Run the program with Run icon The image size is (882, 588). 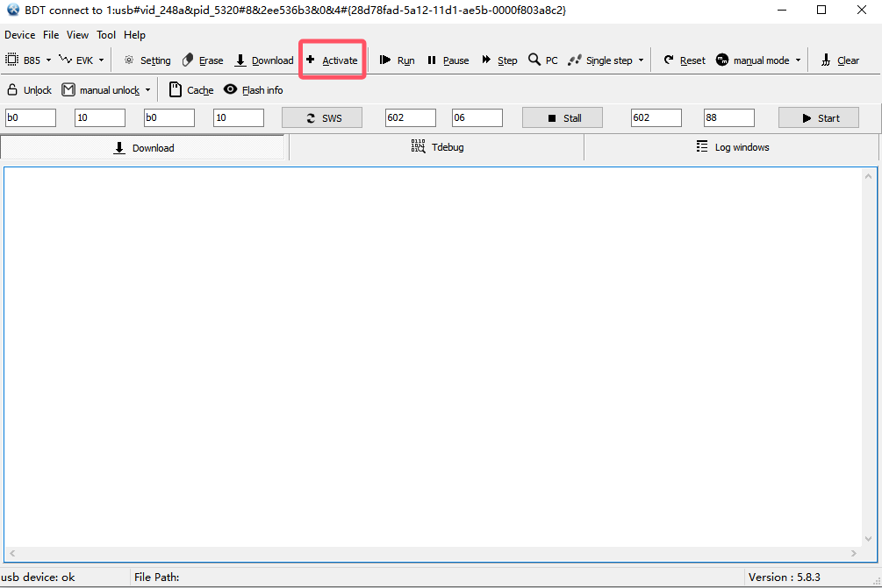[385, 60]
